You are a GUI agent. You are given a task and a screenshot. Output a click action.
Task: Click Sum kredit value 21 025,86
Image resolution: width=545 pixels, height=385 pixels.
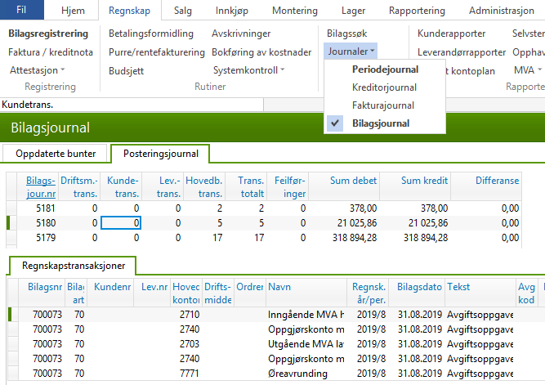(415, 223)
